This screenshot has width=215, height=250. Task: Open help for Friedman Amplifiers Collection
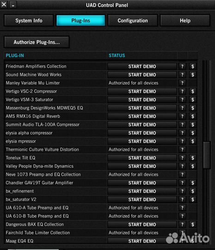coord(182,66)
